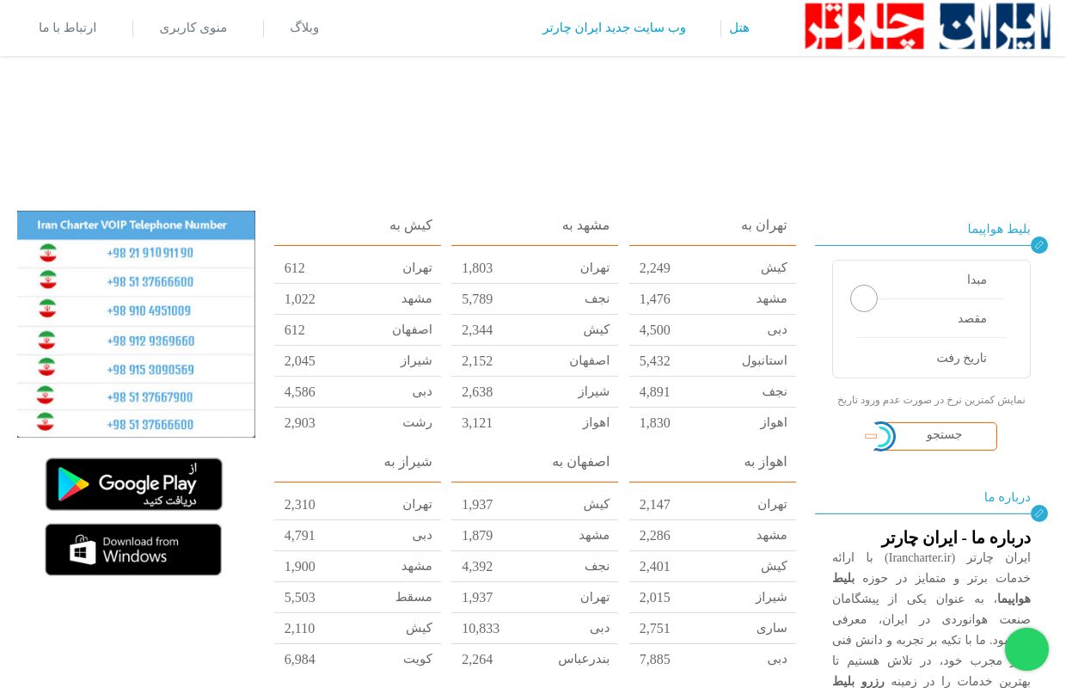Click the edit icon beside درباره ما

click(1039, 513)
